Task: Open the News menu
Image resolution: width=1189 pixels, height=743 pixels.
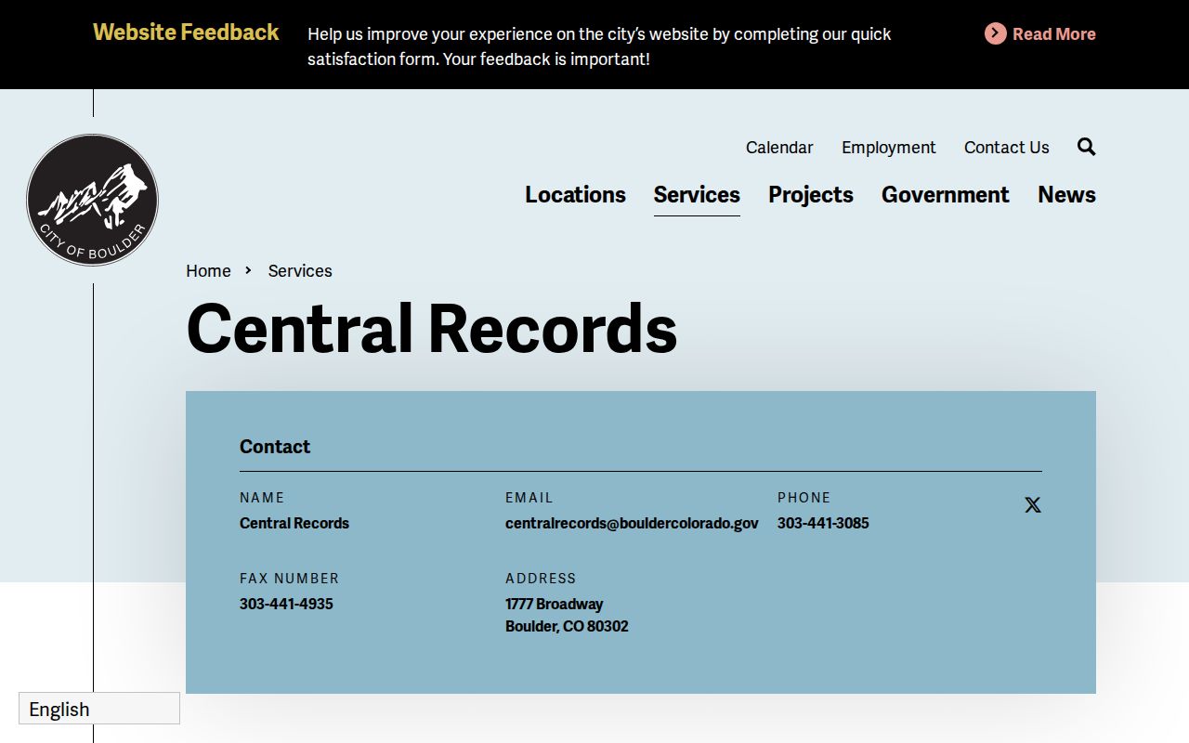Action: 1066,194
